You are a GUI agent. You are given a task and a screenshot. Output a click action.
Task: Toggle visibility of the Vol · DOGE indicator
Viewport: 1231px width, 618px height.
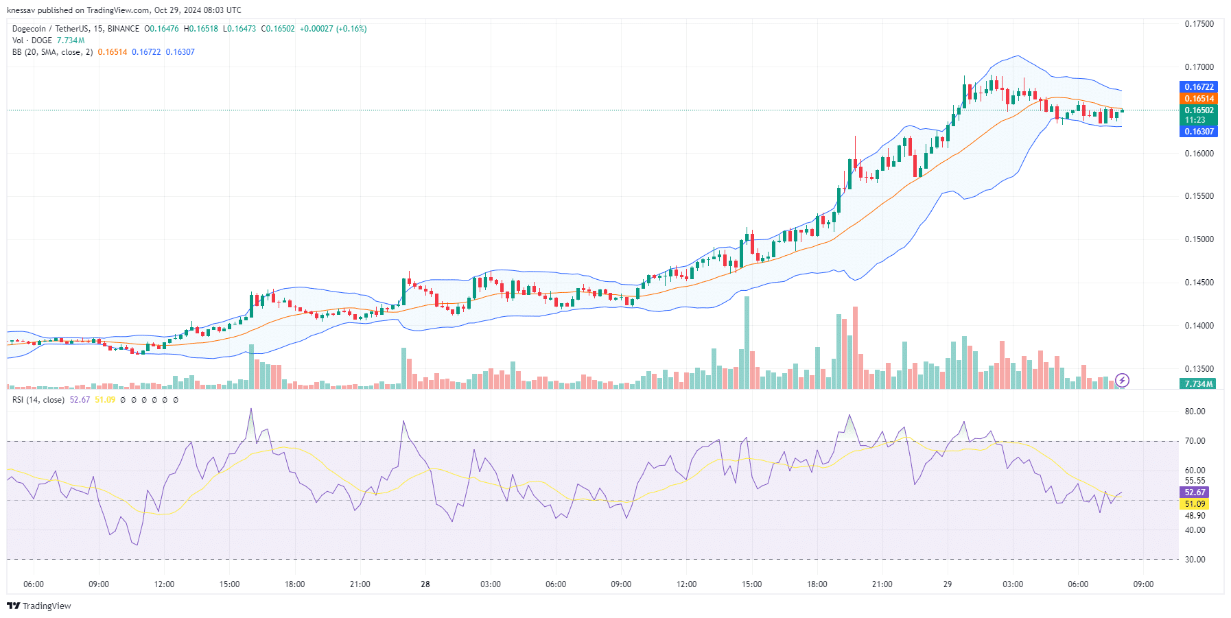(31, 40)
